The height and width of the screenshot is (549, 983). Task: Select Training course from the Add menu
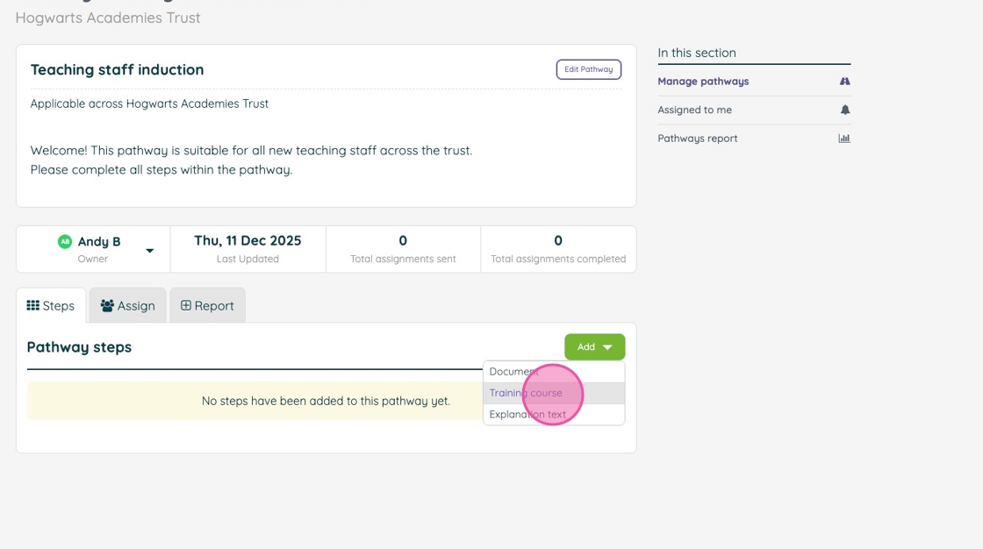526,393
